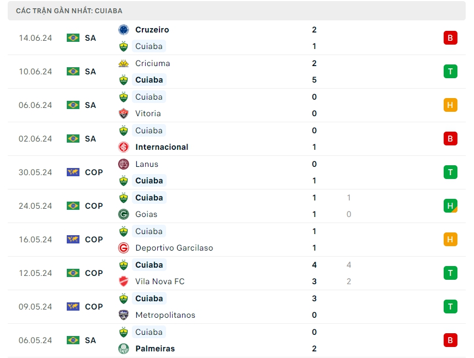Click the Goias team crest icon
Screen dimensions: 474x358
click(x=124, y=214)
